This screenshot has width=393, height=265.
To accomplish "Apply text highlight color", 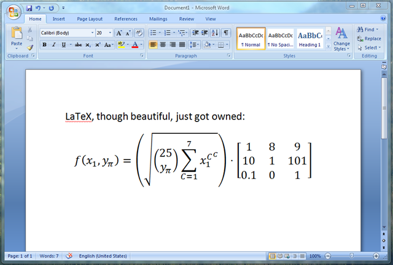I will (x=121, y=45).
